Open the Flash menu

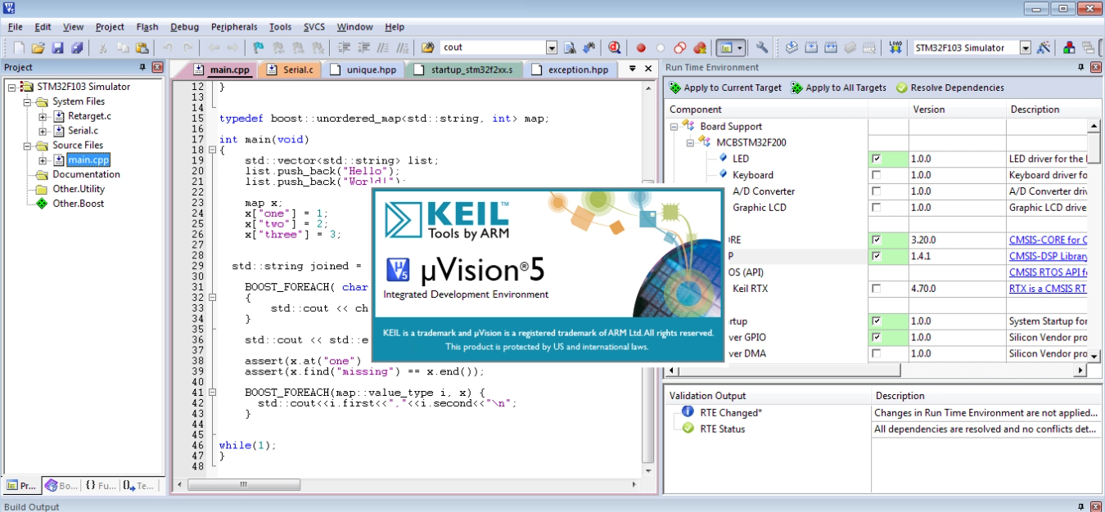click(147, 27)
